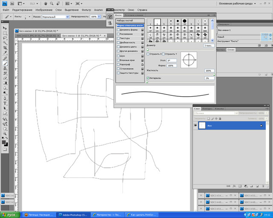Screen dimensions: 273x218
Task: Open the Фильтр menu
Action: (x=86, y=9)
